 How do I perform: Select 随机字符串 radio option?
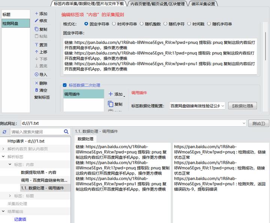tap(209, 24)
